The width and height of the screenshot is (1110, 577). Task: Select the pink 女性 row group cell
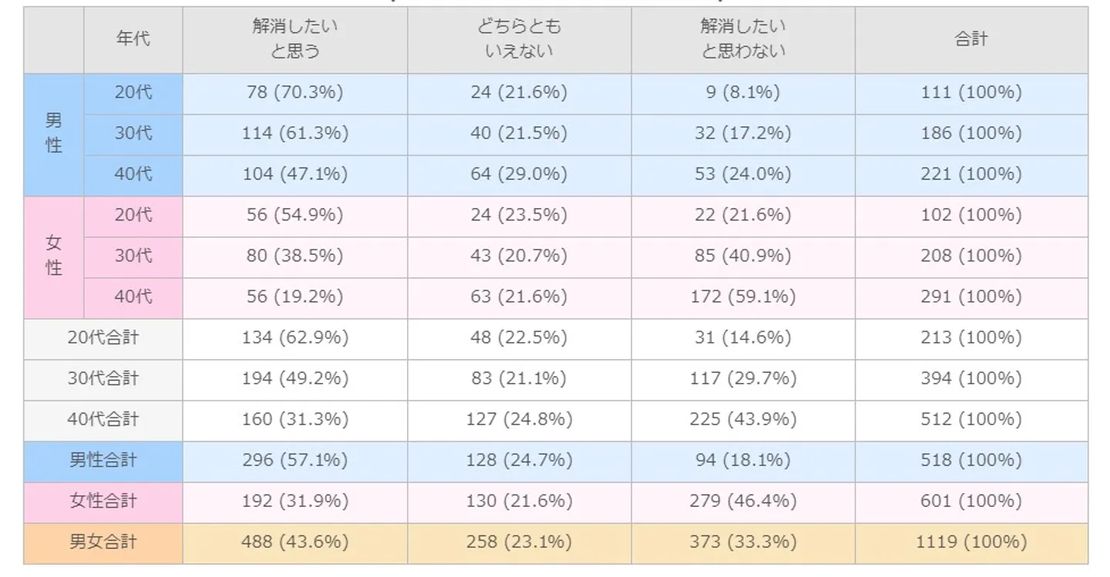coord(54,256)
